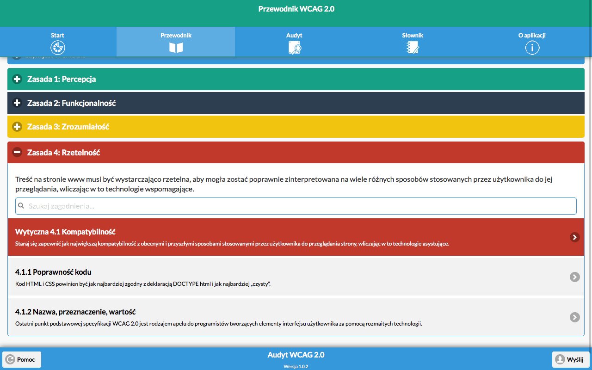Select the Wytyczna 4.1 Kompatybilność title

(65, 232)
